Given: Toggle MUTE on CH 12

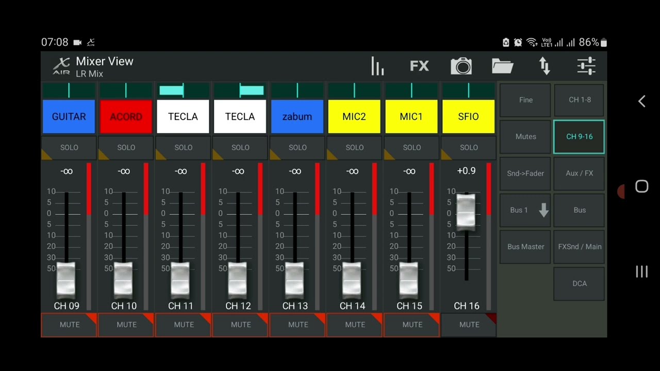Looking at the screenshot, I should pyautogui.click(x=241, y=325).
